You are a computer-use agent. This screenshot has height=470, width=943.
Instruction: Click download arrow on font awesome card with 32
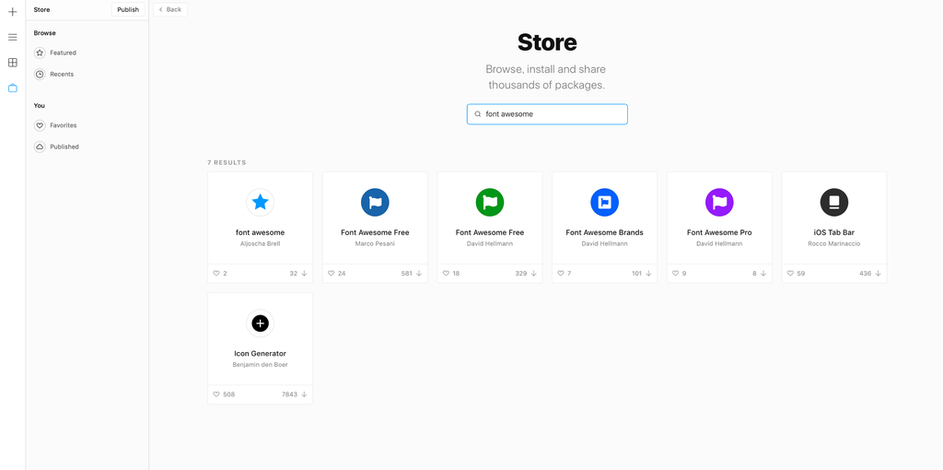[x=304, y=273]
